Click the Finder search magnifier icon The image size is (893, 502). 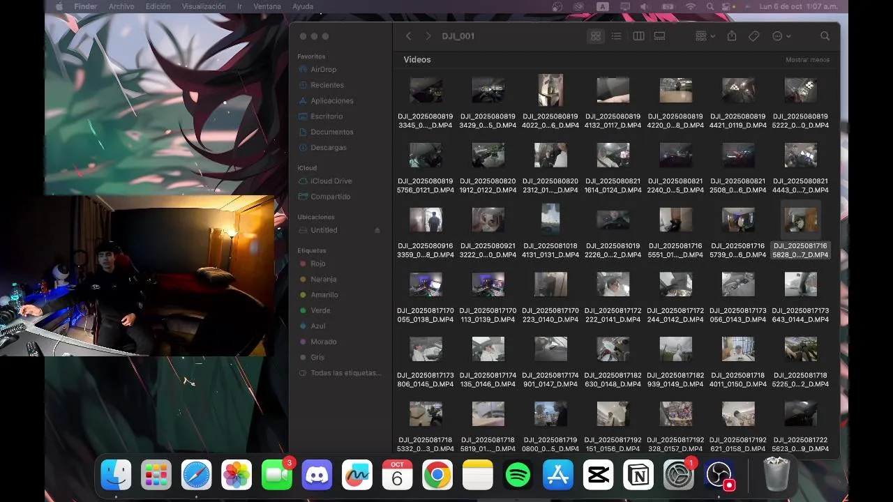coord(825,36)
